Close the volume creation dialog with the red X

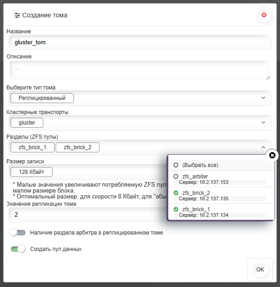(264, 15)
